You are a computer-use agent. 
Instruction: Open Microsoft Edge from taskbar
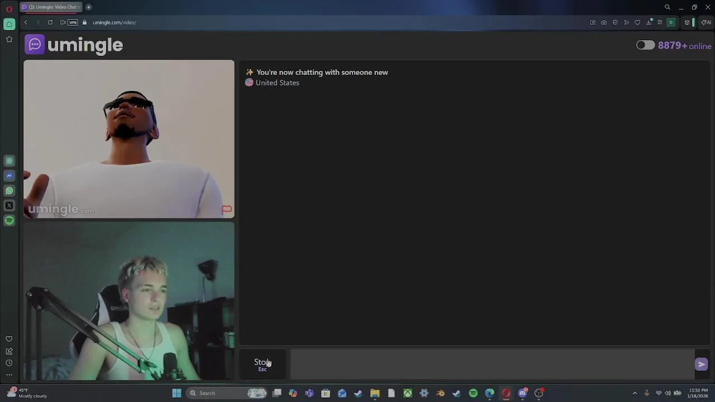click(489, 393)
